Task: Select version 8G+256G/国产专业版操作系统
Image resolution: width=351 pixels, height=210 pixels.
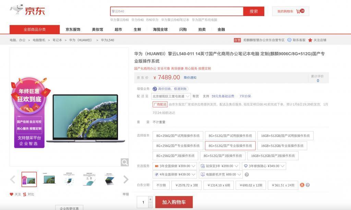Action: pyautogui.click(x=178, y=146)
